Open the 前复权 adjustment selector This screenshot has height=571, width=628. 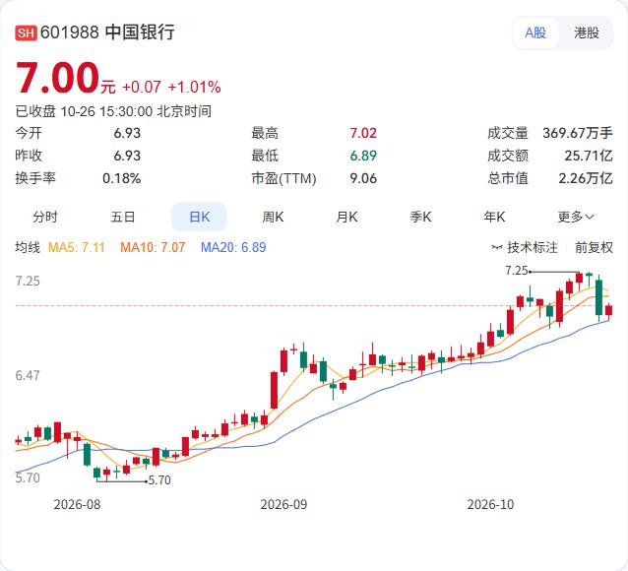pos(594,247)
